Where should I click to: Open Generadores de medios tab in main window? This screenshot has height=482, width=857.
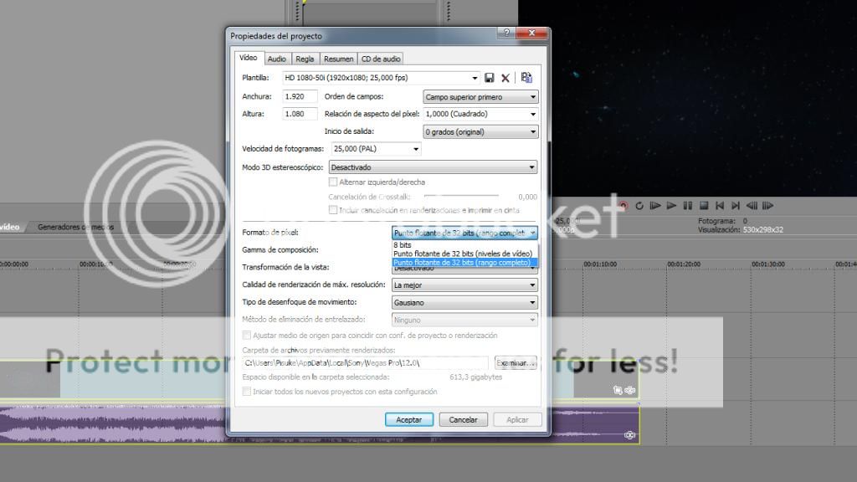click(x=76, y=227)
